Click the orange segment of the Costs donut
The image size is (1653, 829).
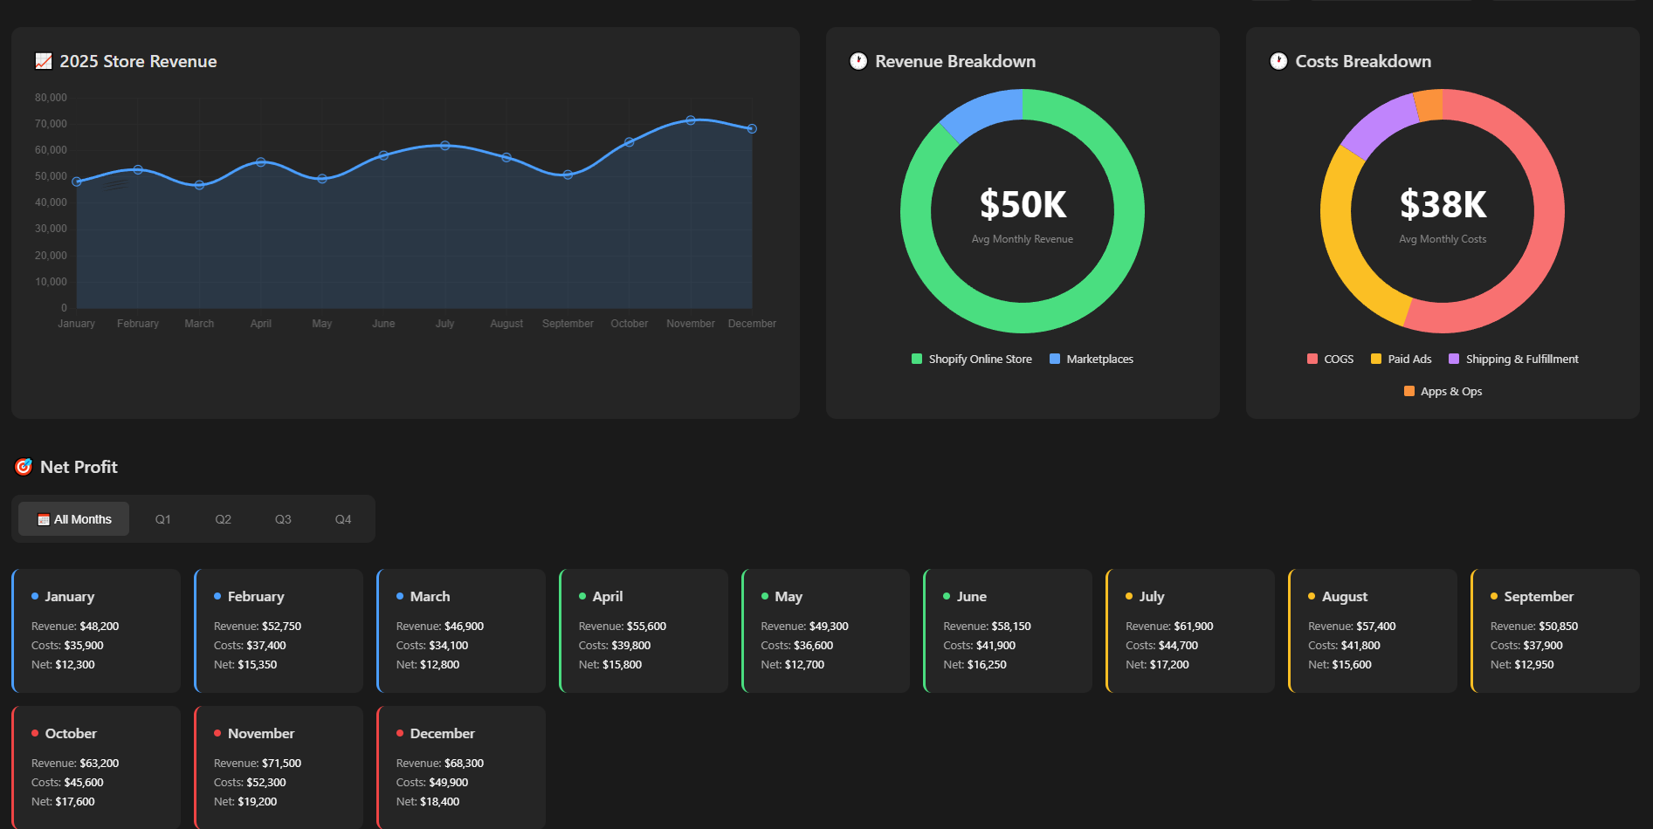[1429, 106]
